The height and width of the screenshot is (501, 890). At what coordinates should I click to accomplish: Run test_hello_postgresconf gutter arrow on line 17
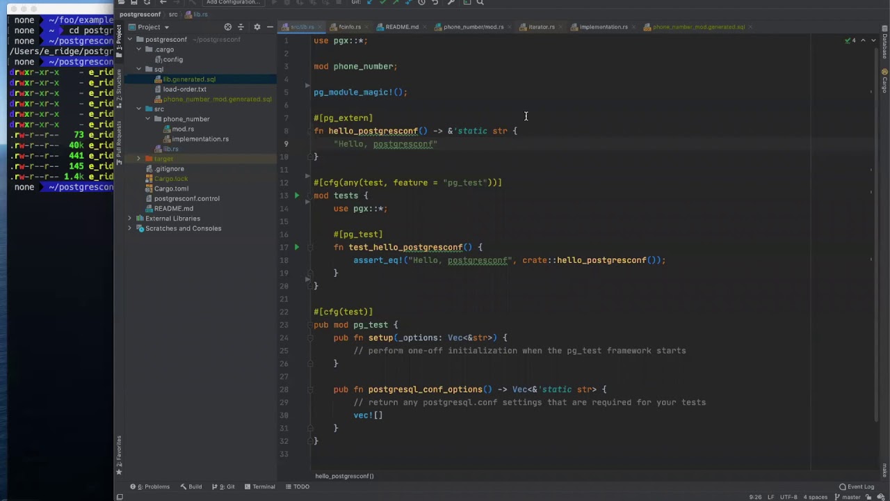[297, 247]
